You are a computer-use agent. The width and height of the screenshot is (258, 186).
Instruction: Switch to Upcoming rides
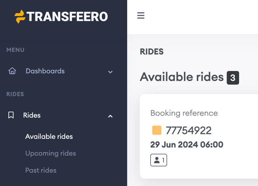(x=51, y=153)
